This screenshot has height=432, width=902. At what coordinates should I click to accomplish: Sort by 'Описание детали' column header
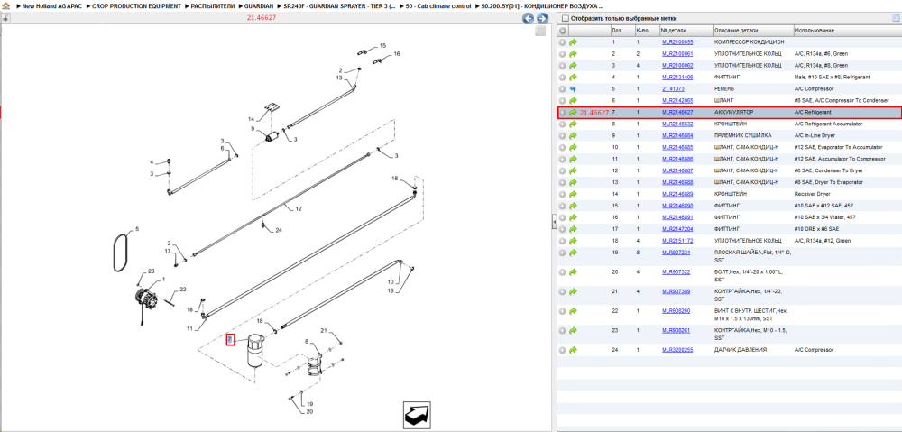(x=752, y=31)
